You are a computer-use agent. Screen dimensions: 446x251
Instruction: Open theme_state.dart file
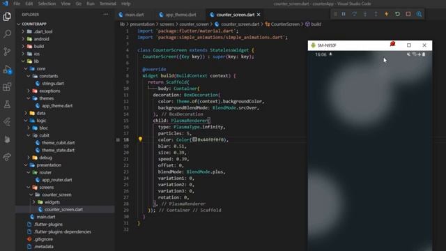[58, 150]
